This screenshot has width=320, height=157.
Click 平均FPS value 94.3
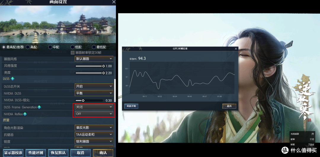coord(142,59)
